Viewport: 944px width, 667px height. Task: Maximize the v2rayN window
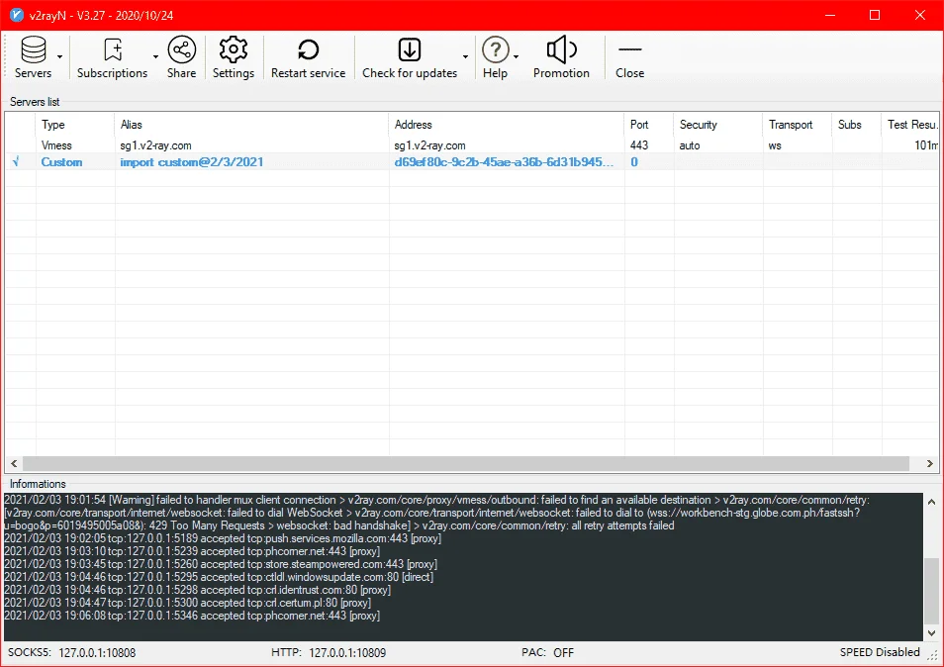pos(875,15)
